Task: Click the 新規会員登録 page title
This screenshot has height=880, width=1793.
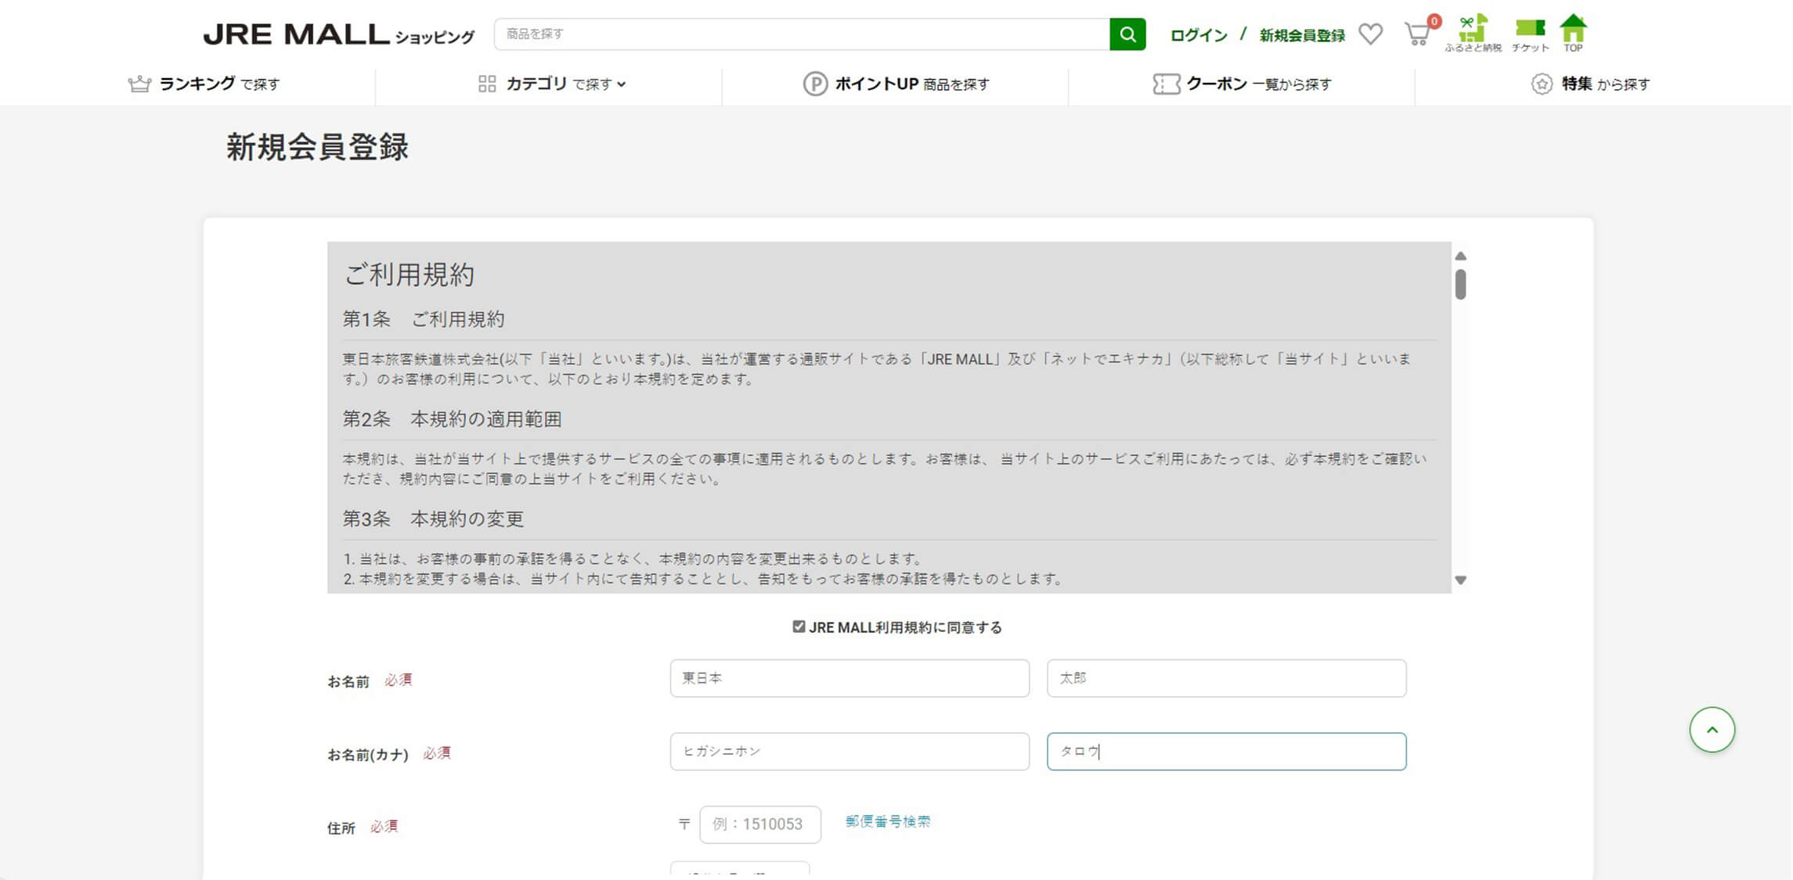Action: coord(317,147)
